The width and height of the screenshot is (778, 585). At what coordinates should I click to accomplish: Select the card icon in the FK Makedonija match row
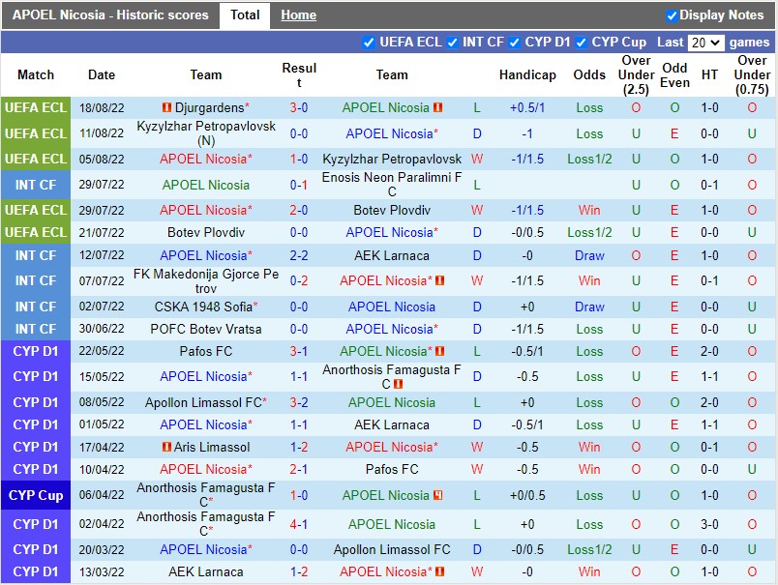pos(440,280)
